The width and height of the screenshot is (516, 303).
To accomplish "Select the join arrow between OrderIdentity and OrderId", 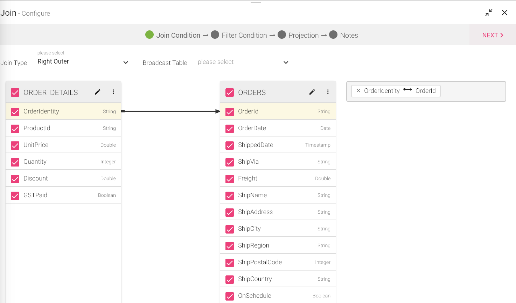I will click(171, 111).
